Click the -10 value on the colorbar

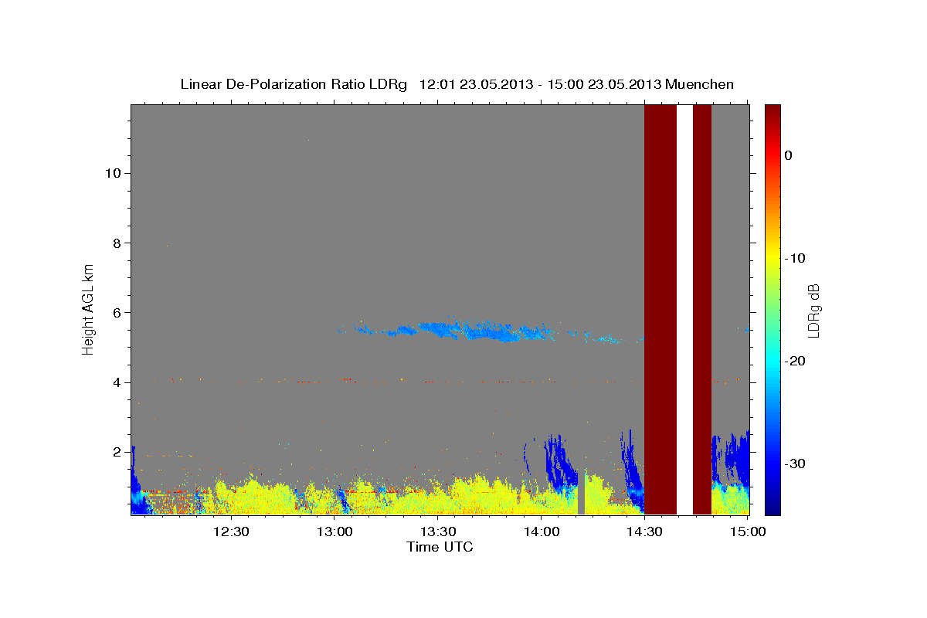pyautogui.click(x=796, y=258)
